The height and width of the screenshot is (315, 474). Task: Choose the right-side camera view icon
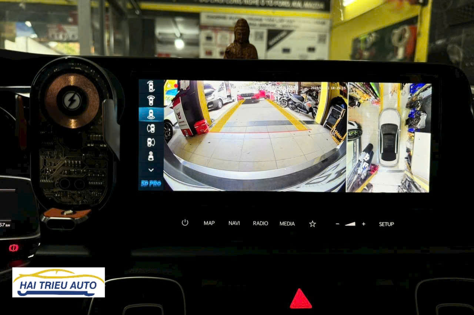pos(151,142)
